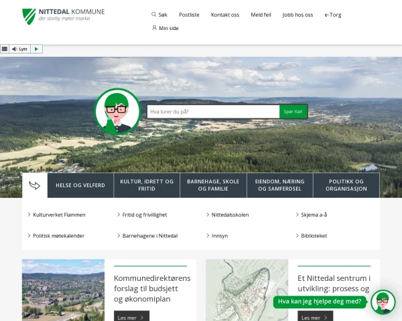Open Kommunedirektørens forslag til budsjett headline
The height and width of the screenshot is (321, 402).
point(152,288)
